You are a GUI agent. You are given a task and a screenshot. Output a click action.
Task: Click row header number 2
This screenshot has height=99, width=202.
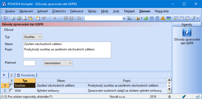pos(5,91)
